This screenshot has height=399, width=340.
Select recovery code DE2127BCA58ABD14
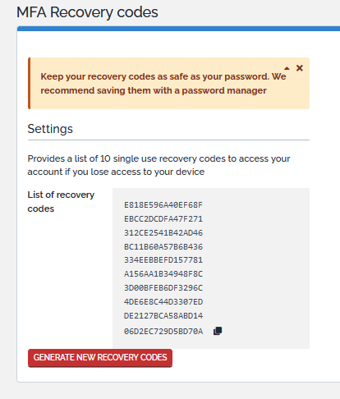point(163,316)
